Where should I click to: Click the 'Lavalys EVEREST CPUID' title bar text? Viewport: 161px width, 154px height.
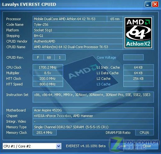click(x=29, y=4)
